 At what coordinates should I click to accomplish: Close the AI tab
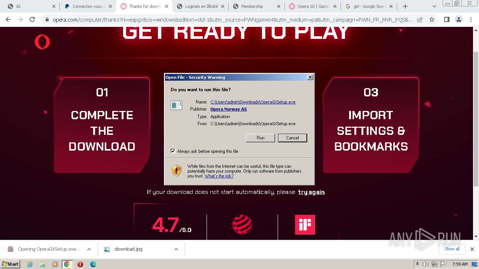click(54, 6)
